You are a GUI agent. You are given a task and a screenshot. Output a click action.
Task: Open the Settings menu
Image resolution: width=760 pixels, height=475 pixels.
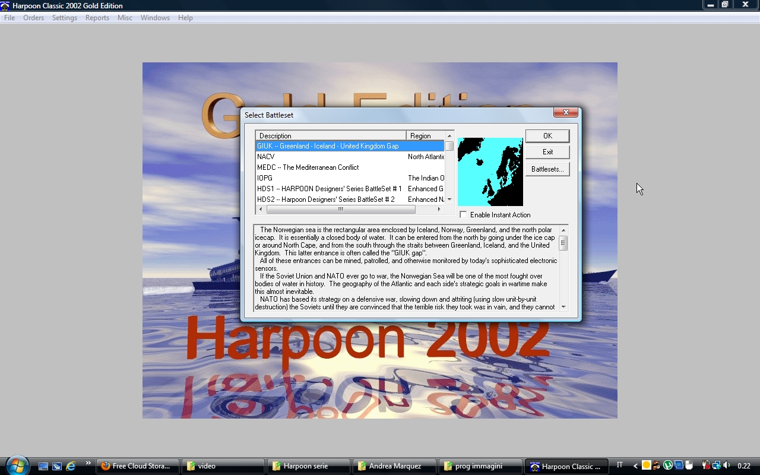point(65,18)
